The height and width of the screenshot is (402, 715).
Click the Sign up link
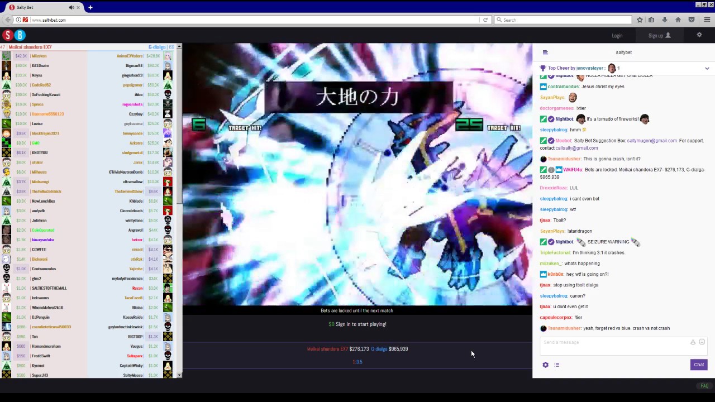659,36
